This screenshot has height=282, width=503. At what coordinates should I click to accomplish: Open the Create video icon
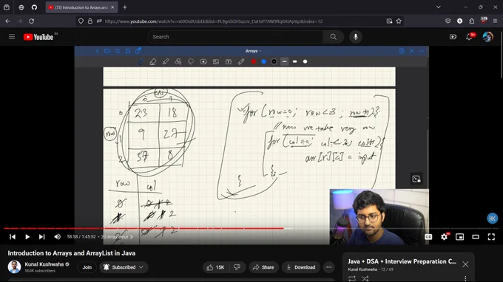[x=453, y=37]
